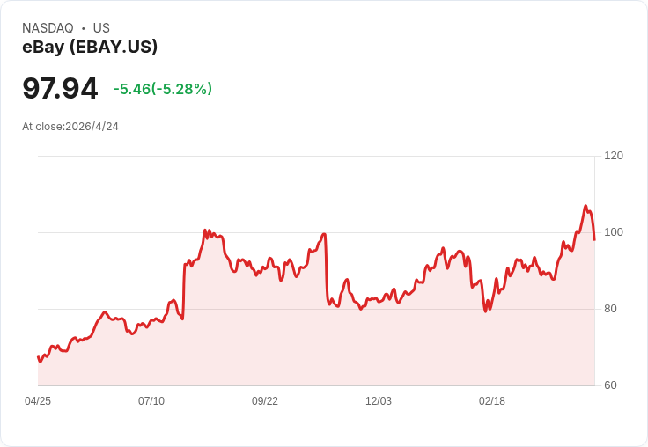Image resolution: width=648 pixels, height=447 pixels.
Task: Click the highest peak of the price line
Action: click(x=585, y=207)
